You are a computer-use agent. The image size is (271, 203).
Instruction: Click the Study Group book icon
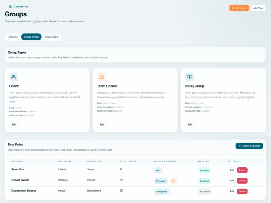pos(189,77)
